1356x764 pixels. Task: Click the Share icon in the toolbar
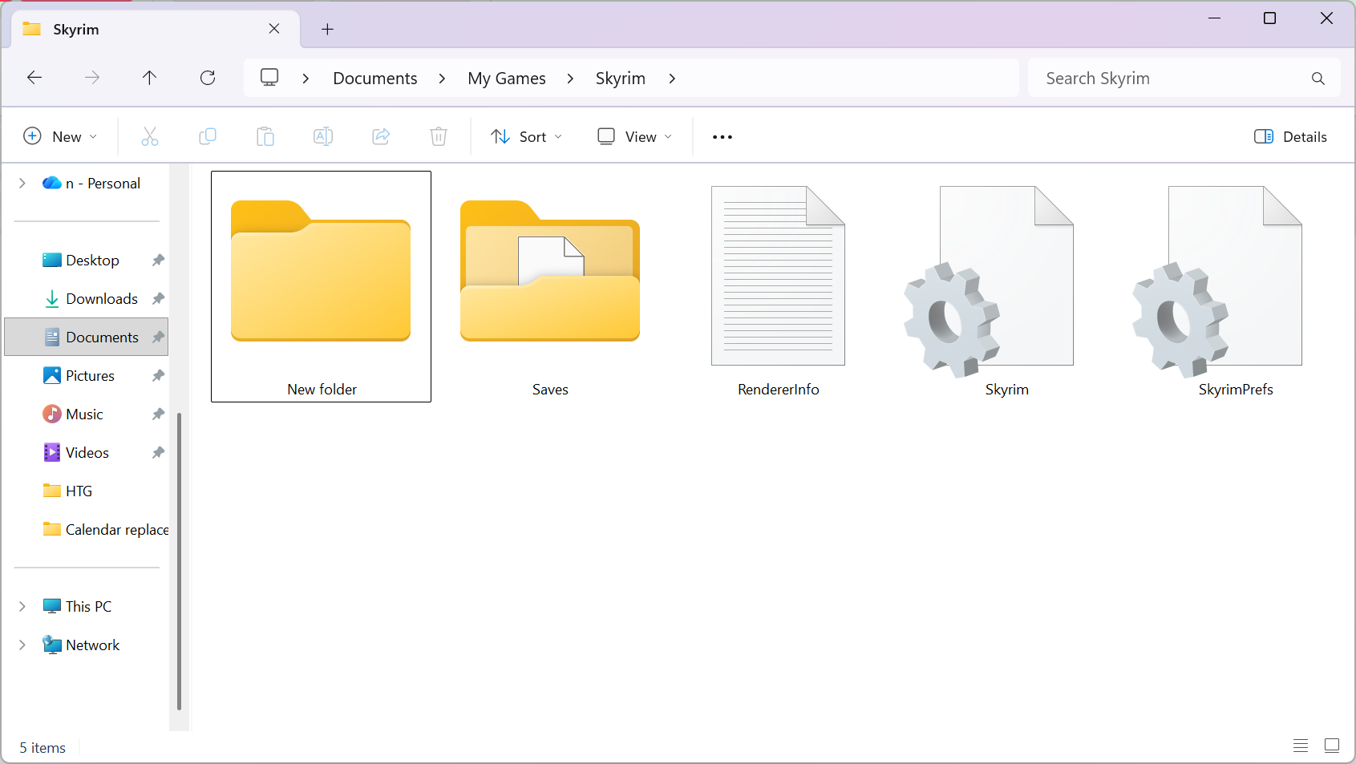pyautogui.click(x=381, y=136)
